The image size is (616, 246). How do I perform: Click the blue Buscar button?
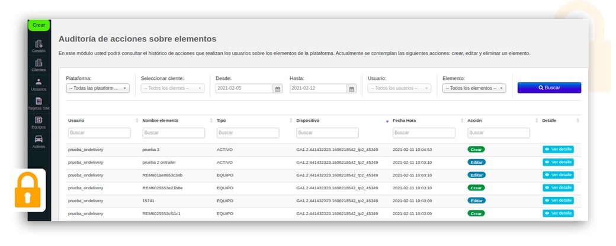(549, 88)
